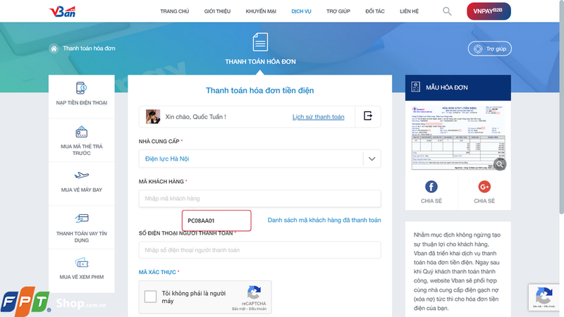Click the credit loan payment icon

[81, 218]
